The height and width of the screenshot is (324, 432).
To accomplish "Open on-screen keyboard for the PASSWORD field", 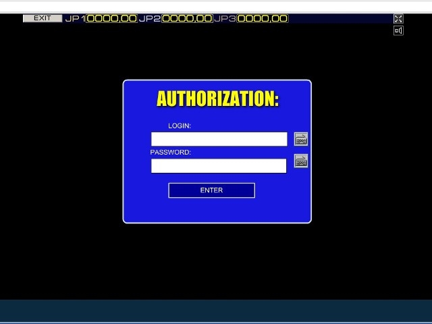I will tap(301, 161).
